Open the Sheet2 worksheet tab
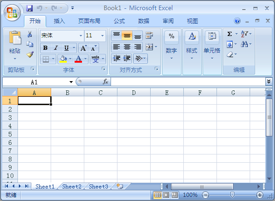The image size is (275, 201). [72, 186]
